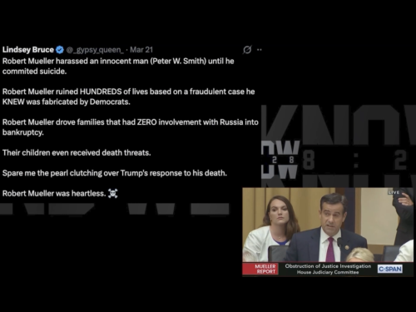Click the 'Peter W. Smith' tweet line
Screen dimensions: 416x312
[x=118, y=61]
